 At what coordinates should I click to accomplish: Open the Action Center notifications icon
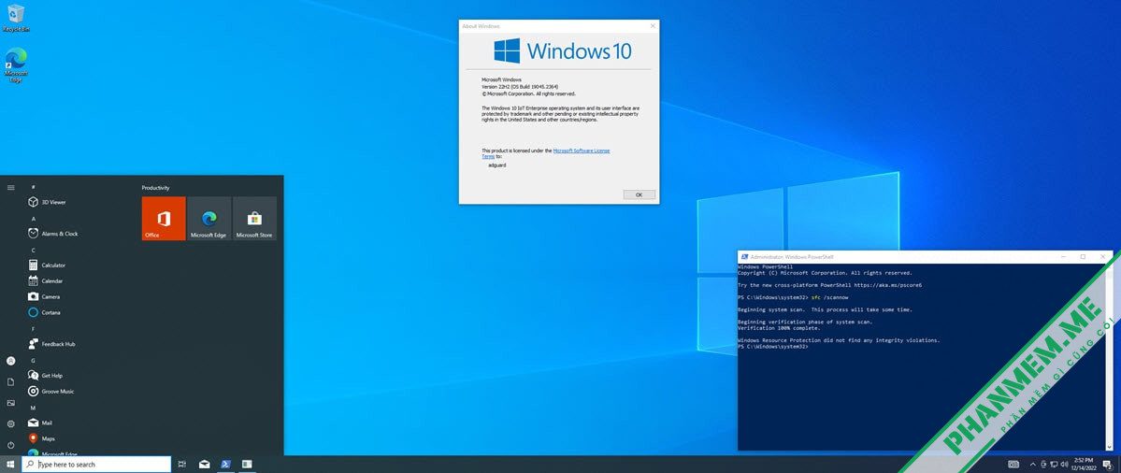[x=1107, y=465]
